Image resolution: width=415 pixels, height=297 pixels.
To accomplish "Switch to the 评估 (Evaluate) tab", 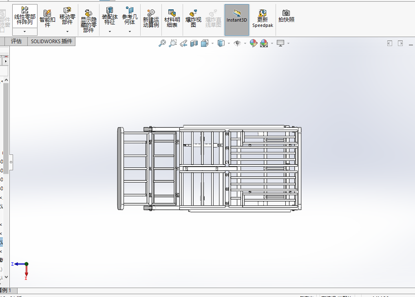I will click(16, 41).
